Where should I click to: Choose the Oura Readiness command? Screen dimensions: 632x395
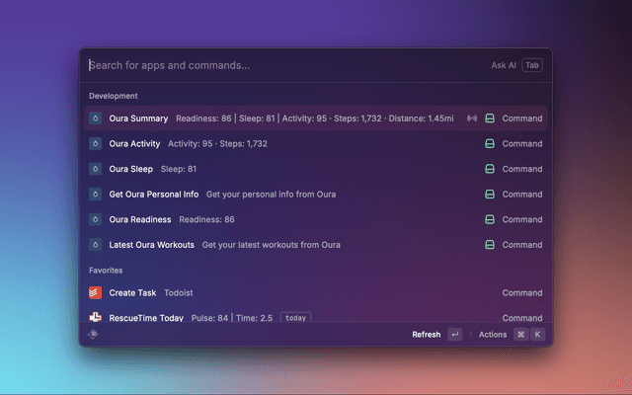coord(140,219)
